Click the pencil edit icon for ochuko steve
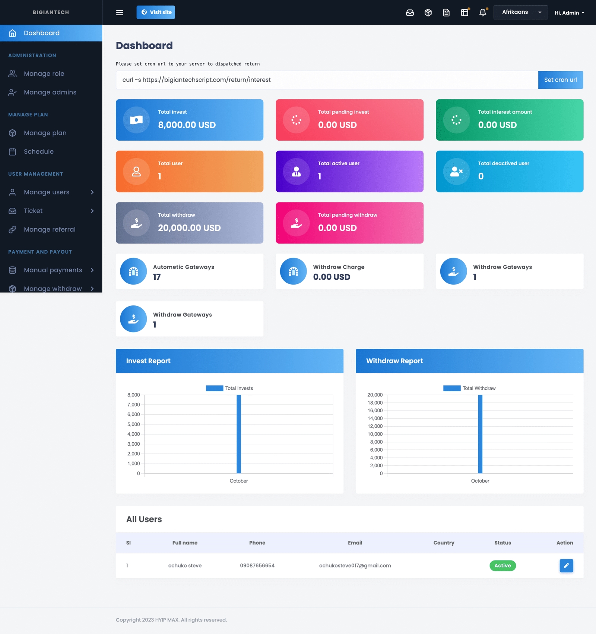 (566, 565)
